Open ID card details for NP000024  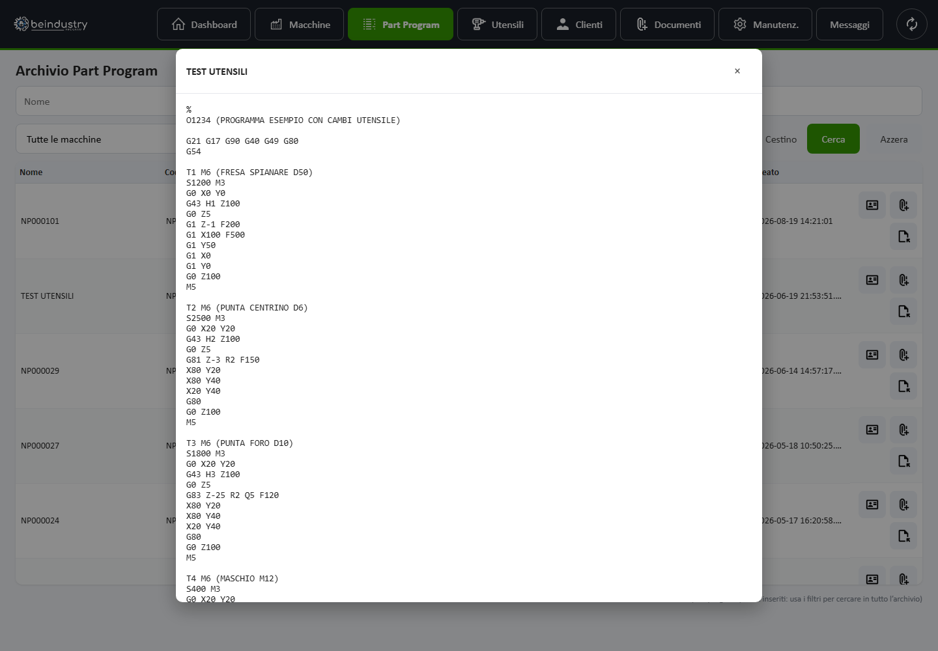pyautogui.click(x=872, y=505)
